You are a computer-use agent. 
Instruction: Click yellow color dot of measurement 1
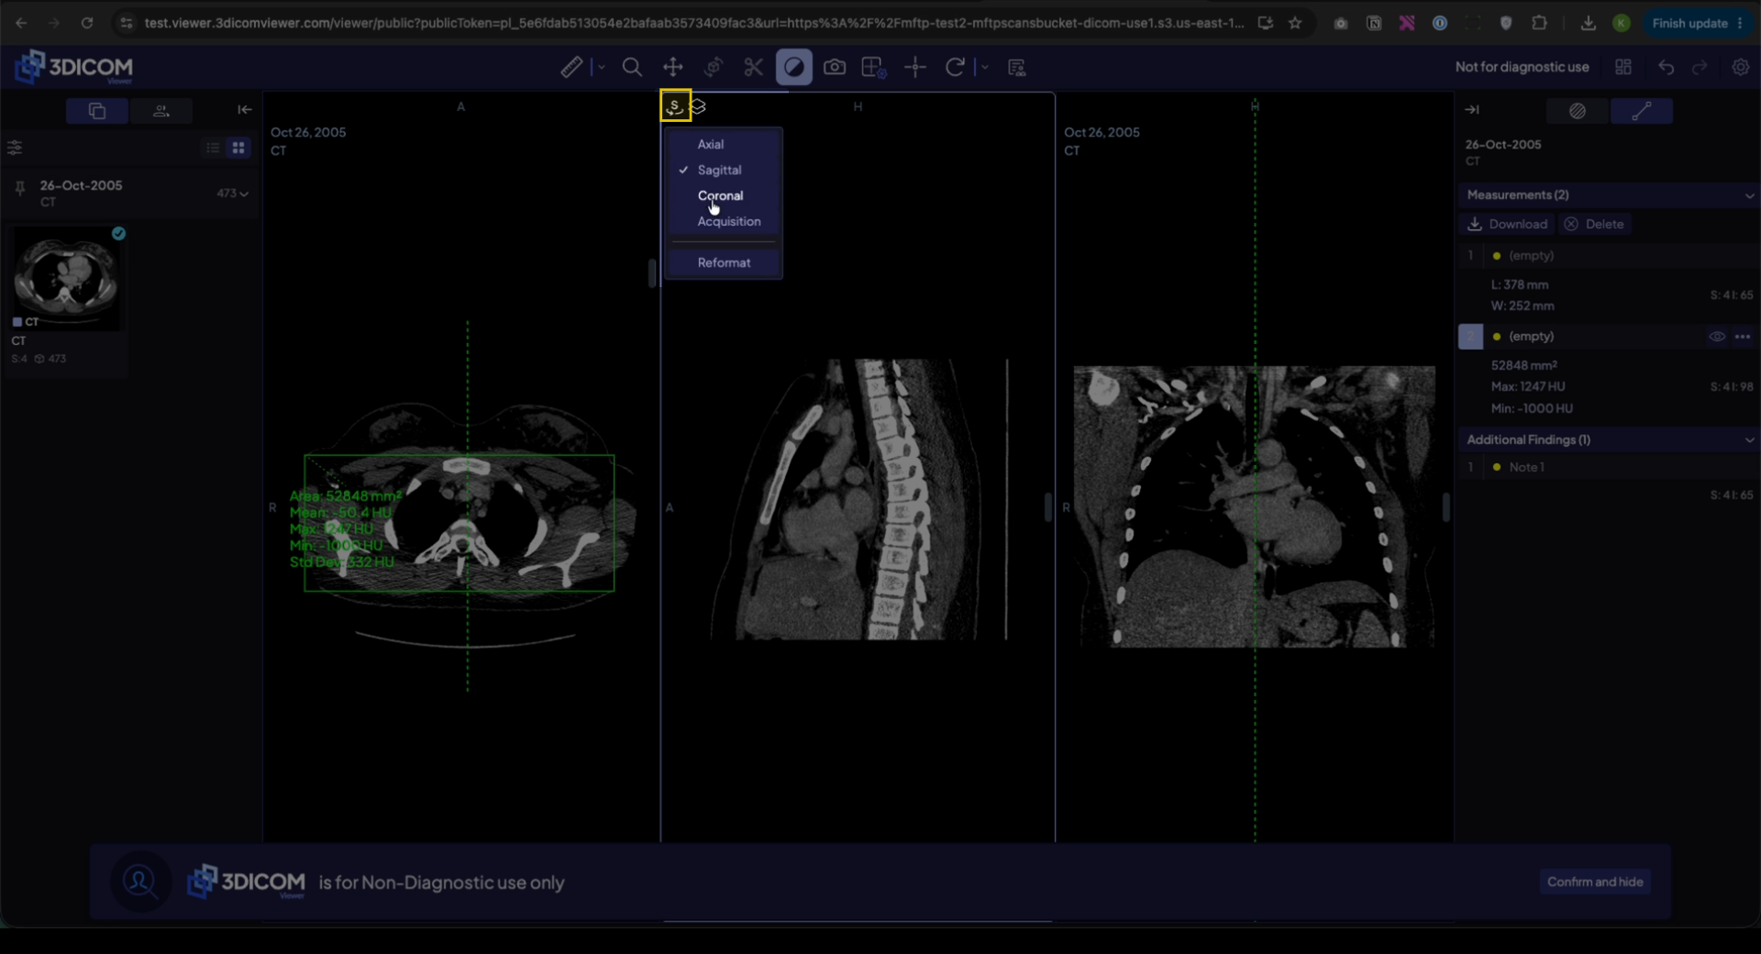1497,256
